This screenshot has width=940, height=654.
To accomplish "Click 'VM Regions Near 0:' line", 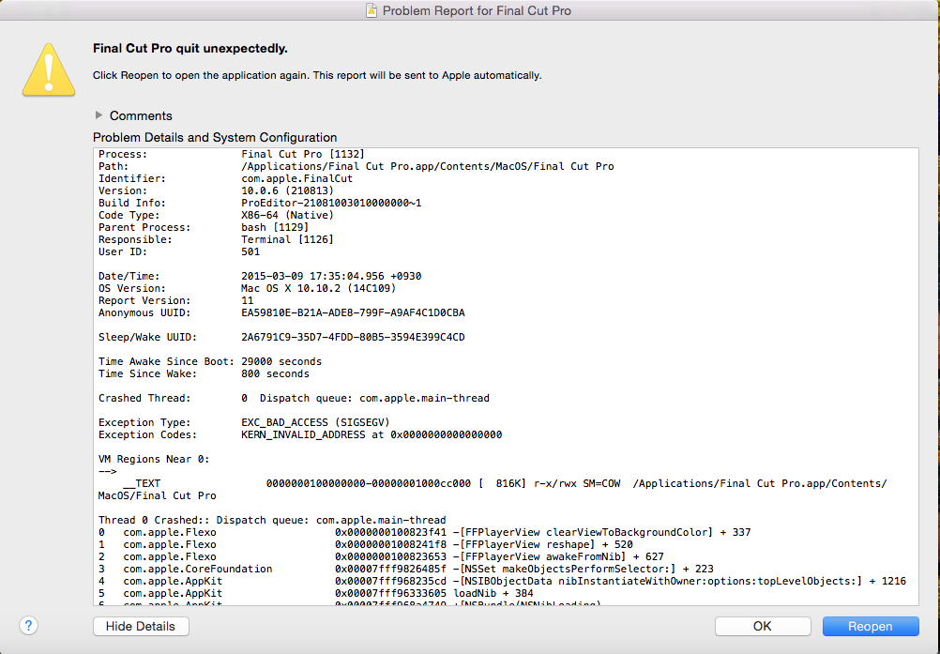I will pos(154,459).
